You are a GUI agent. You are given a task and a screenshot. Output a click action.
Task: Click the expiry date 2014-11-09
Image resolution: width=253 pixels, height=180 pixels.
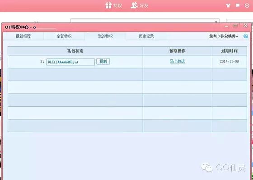coord(229,61)
